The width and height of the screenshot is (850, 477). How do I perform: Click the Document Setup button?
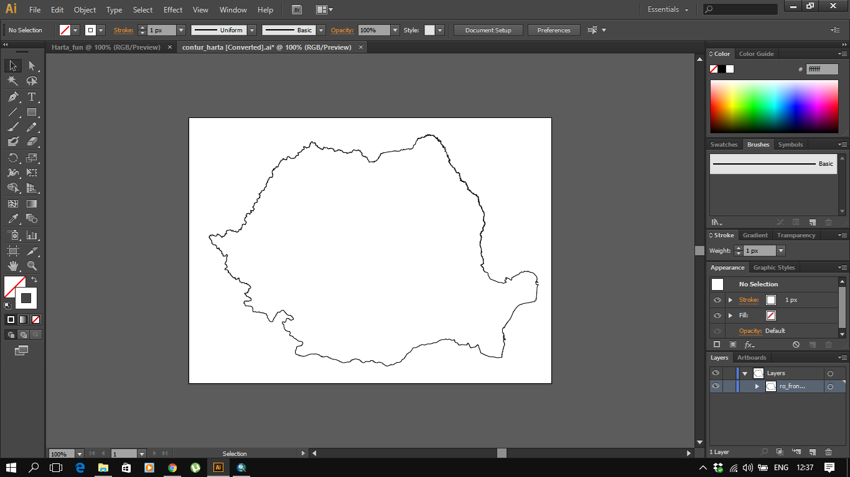point(488,30)
